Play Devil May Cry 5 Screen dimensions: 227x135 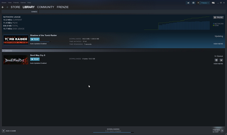point(35,59)
